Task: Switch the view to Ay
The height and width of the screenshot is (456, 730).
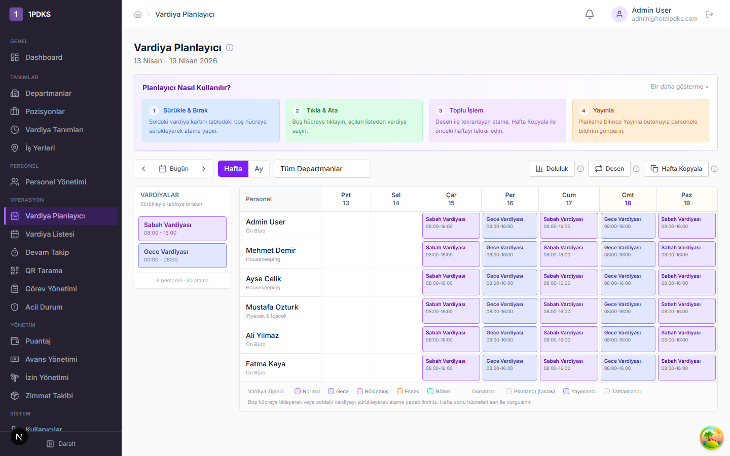Action: 259,169
